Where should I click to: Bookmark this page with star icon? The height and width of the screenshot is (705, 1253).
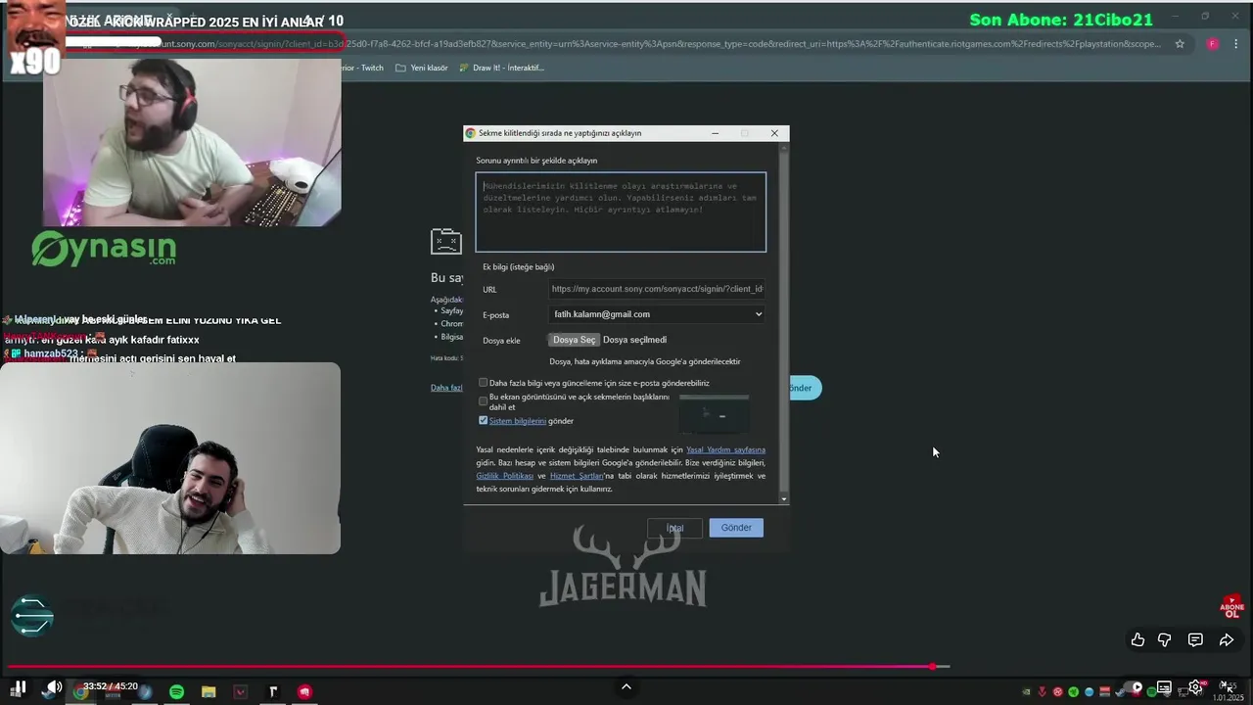pos(1180,43)
